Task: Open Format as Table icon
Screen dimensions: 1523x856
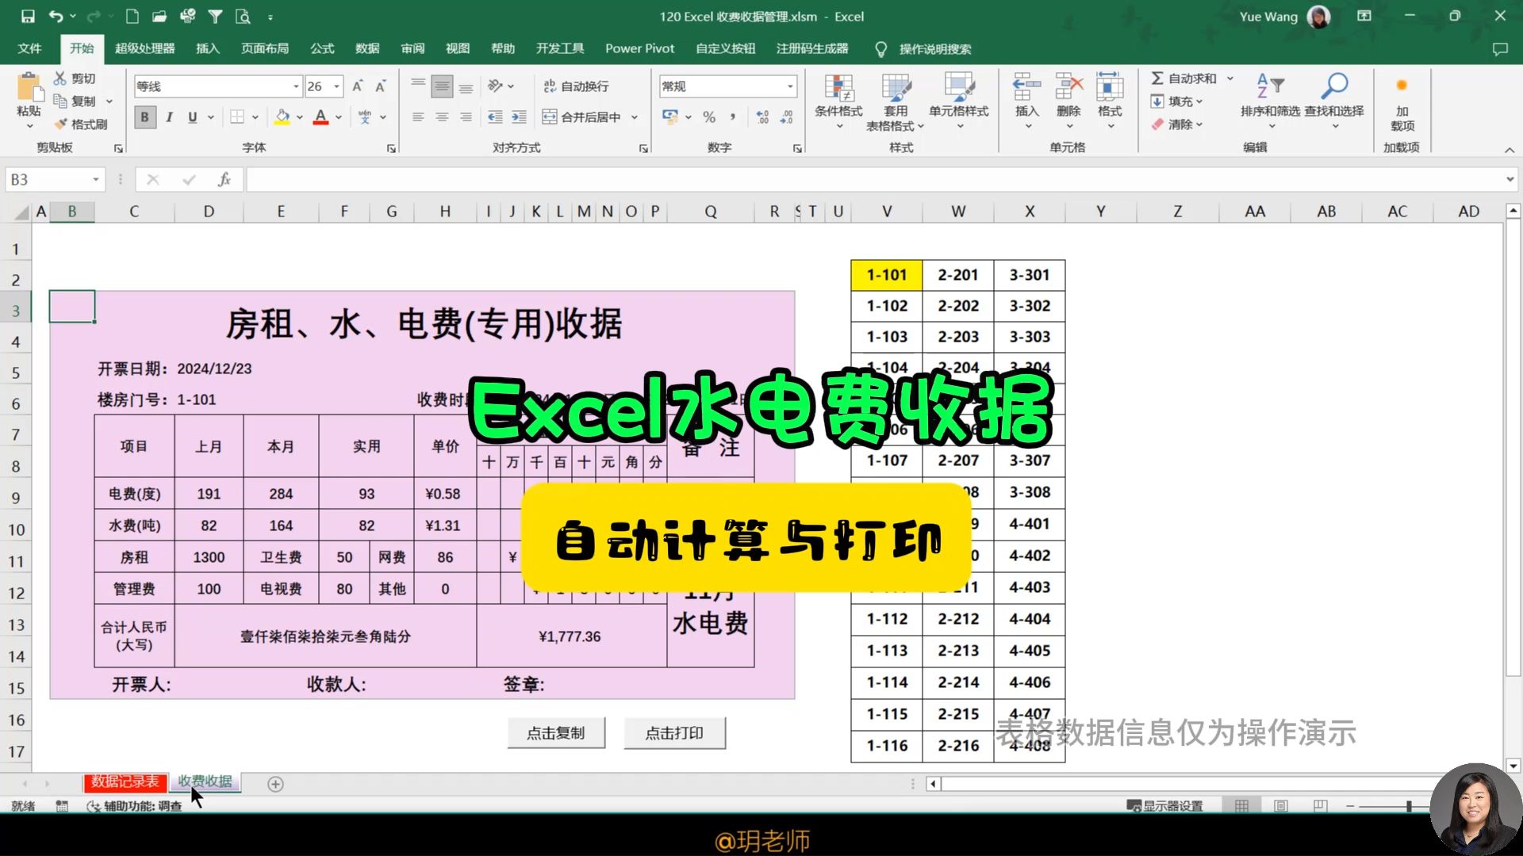Action: point(896,89)
